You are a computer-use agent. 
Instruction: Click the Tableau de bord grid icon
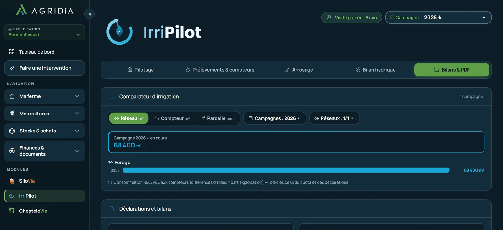[12, 52]
